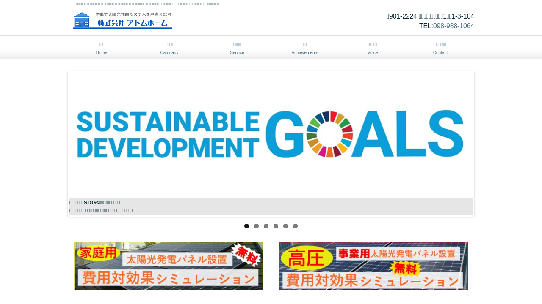
Task: Open the Home menu item
Action: (x=102, y=48)
